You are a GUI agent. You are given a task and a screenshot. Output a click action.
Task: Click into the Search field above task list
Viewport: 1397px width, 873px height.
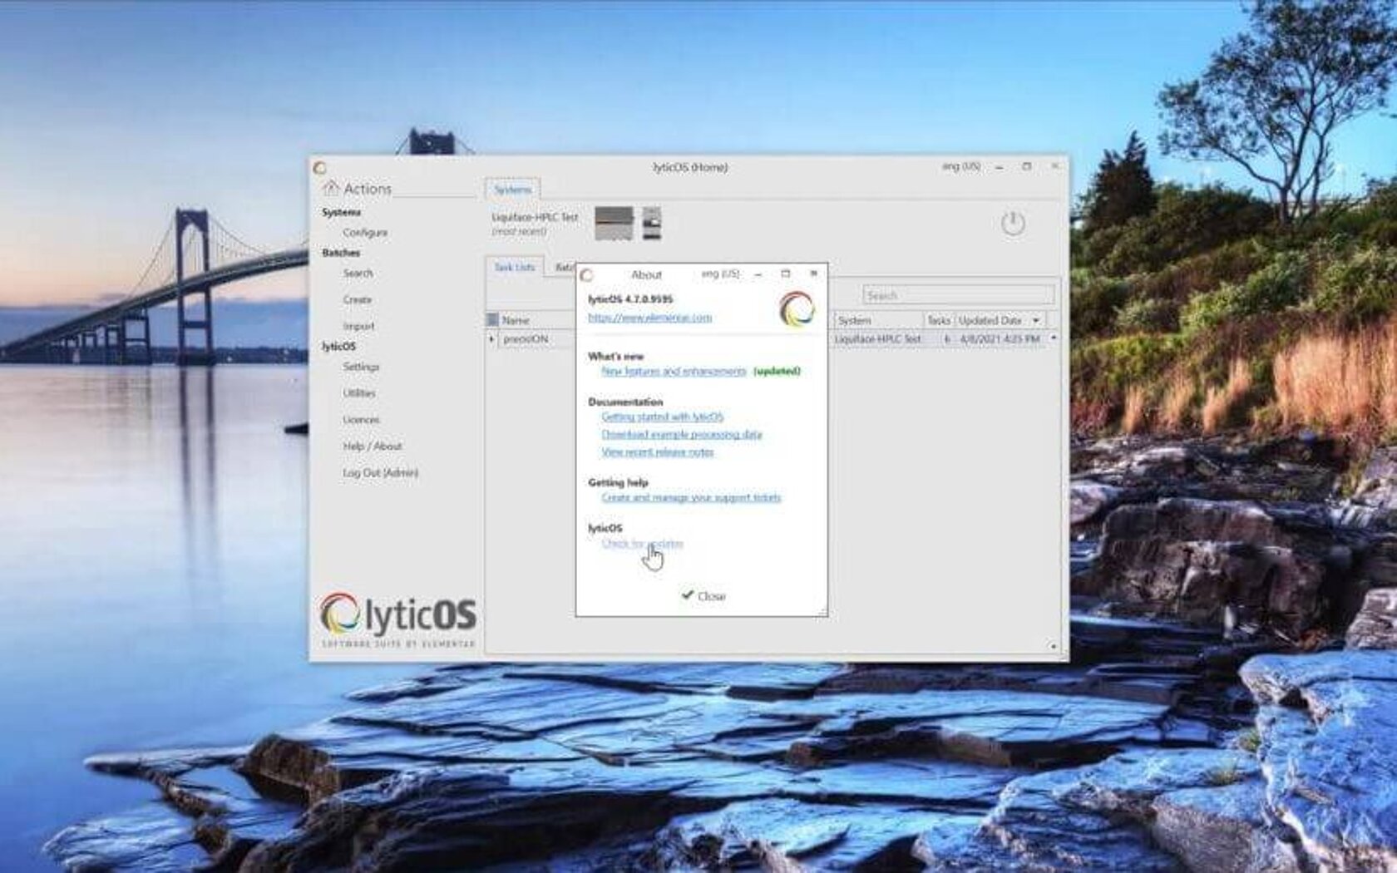pyautogui.click(x=958, y=295)
